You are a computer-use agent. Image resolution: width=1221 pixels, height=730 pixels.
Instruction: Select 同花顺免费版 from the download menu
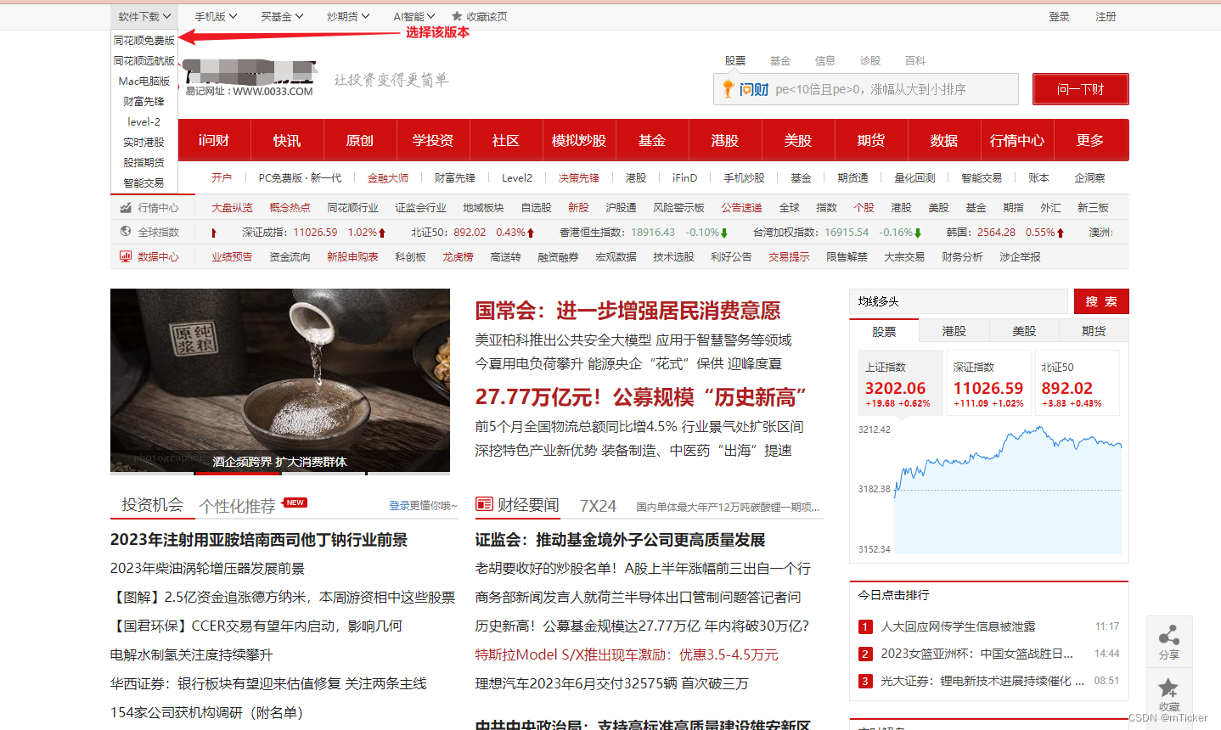144,40
